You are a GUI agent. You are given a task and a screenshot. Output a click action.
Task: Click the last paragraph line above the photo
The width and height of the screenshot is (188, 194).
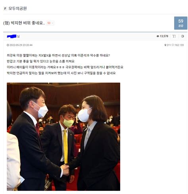coord(61,73)
